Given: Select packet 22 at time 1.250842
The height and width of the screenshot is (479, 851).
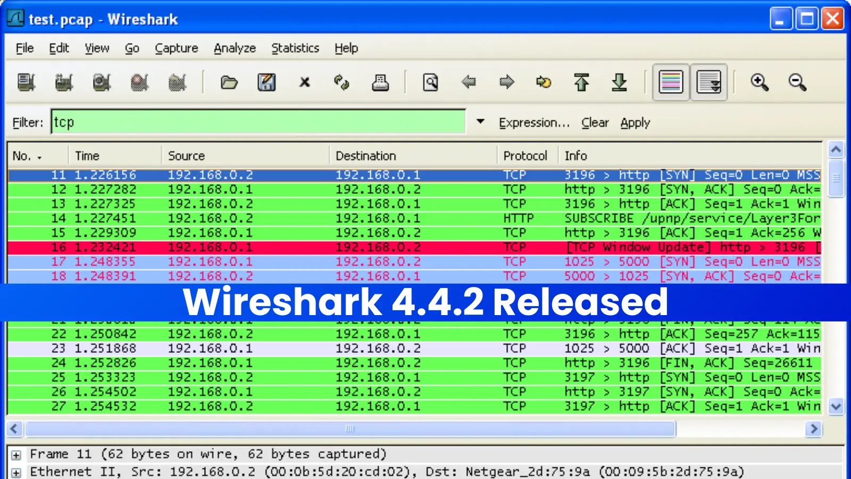Looking at the screenshot, I should 414,334.
